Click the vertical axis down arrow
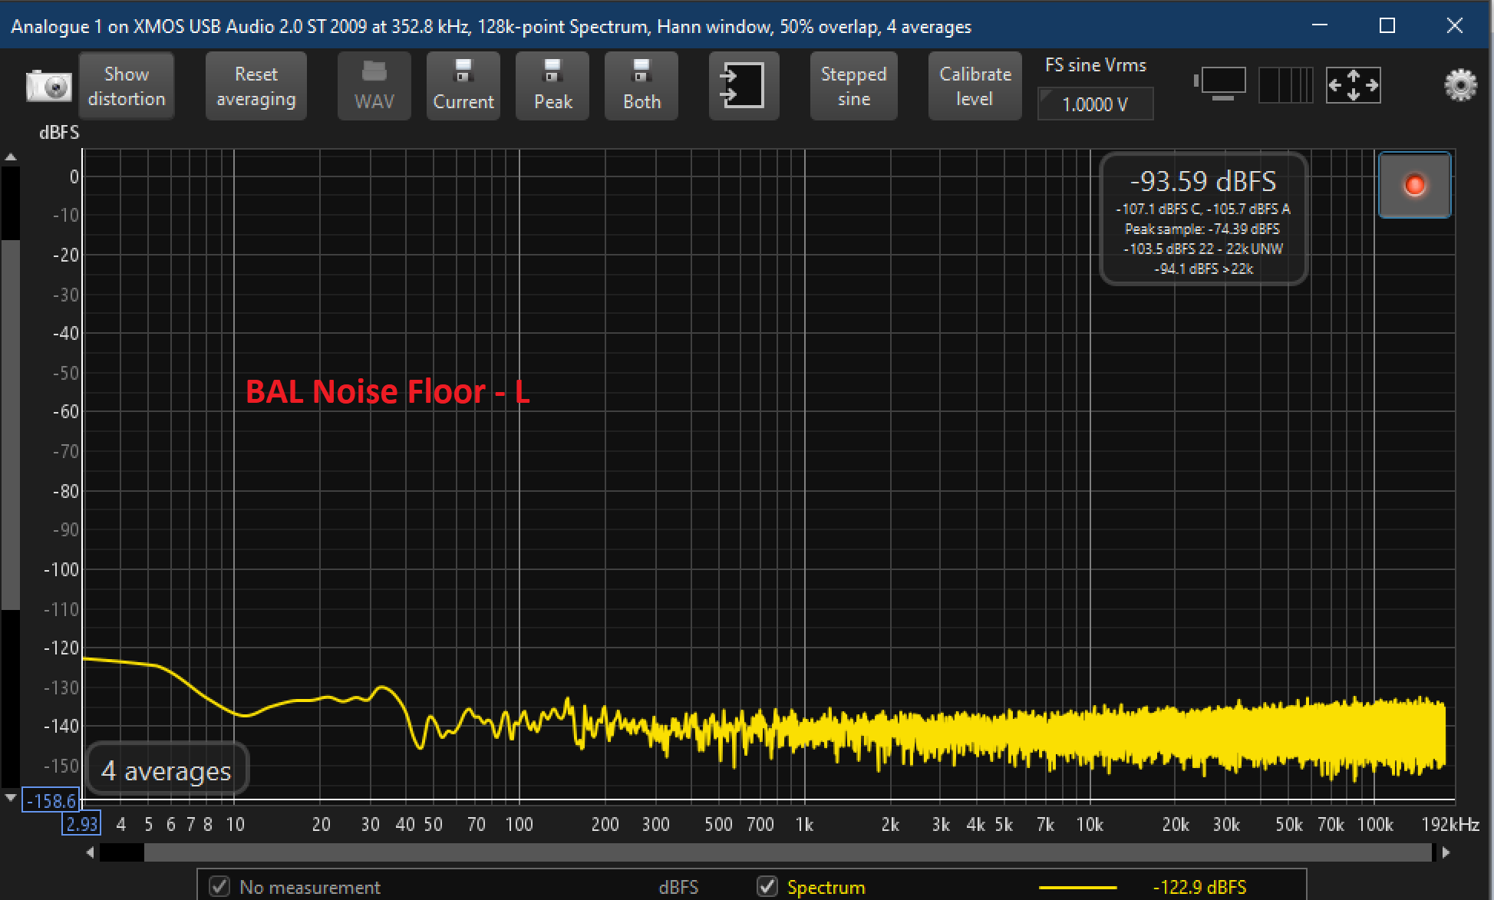This screenshot has width=1494, height=900. tap(11, 797)
